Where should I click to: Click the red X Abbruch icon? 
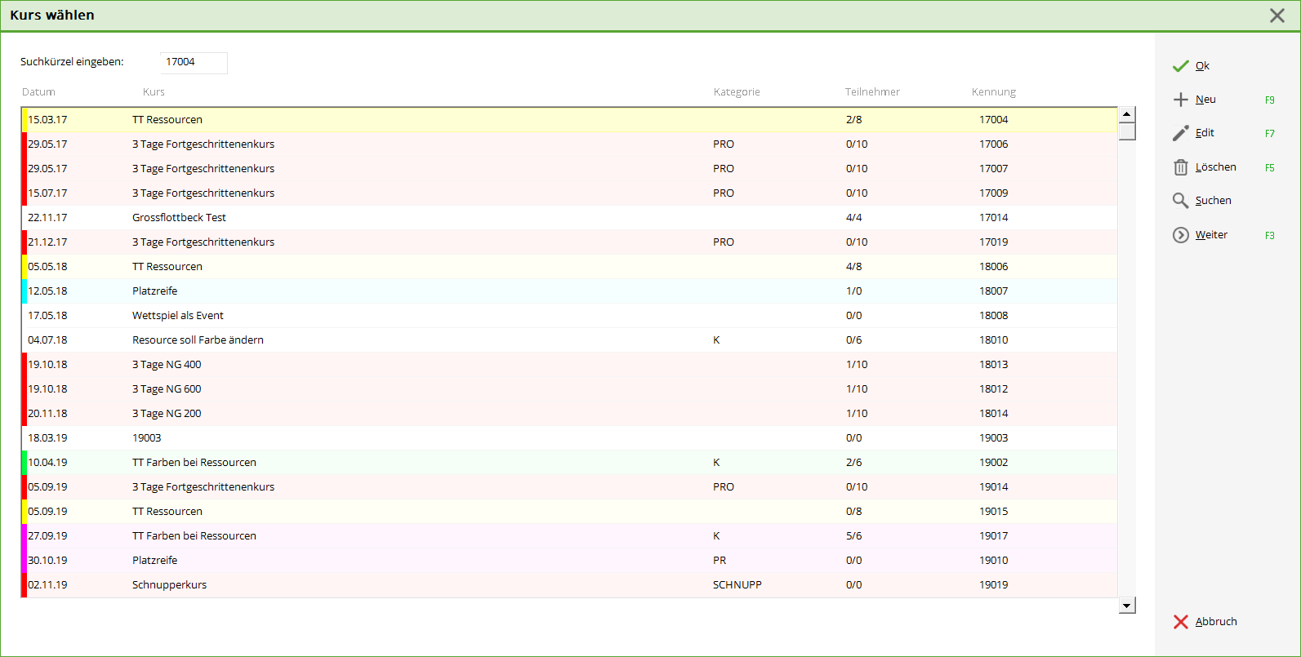coord(1181,622)
